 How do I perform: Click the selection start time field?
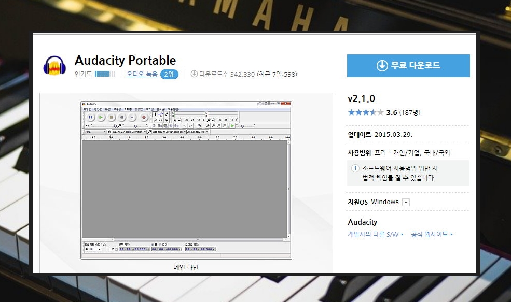tap(134, 249)
